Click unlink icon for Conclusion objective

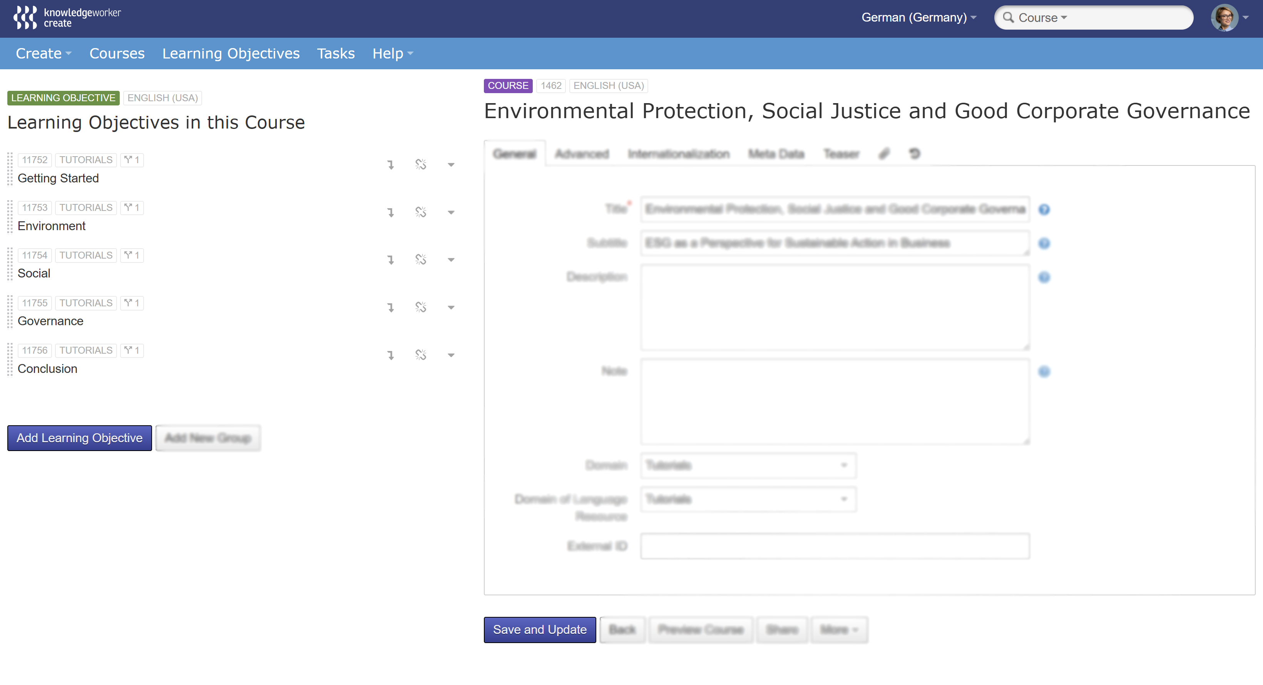[x=421, y=355]
